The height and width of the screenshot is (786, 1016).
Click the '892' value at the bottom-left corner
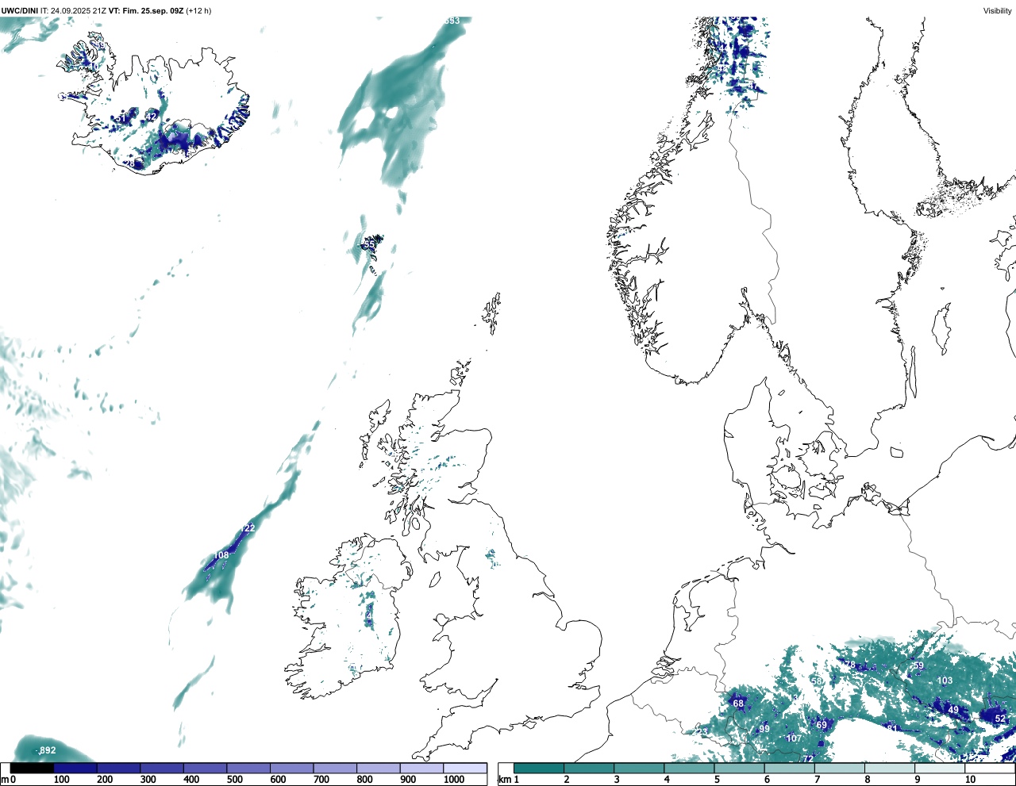[x=48, y=750]
